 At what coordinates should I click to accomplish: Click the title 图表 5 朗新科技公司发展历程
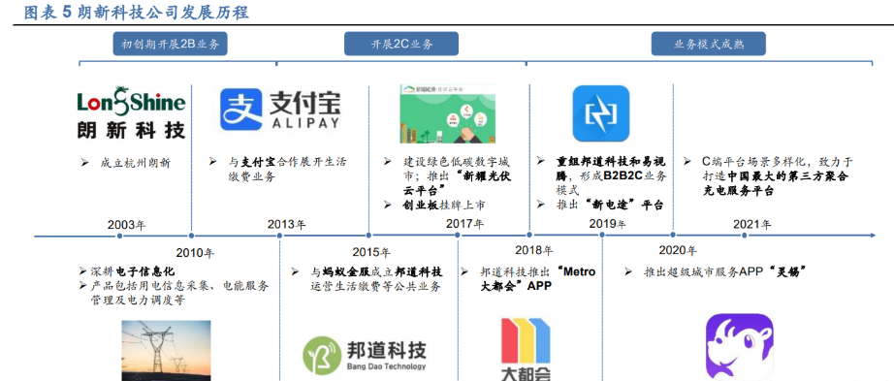(137, 12)
